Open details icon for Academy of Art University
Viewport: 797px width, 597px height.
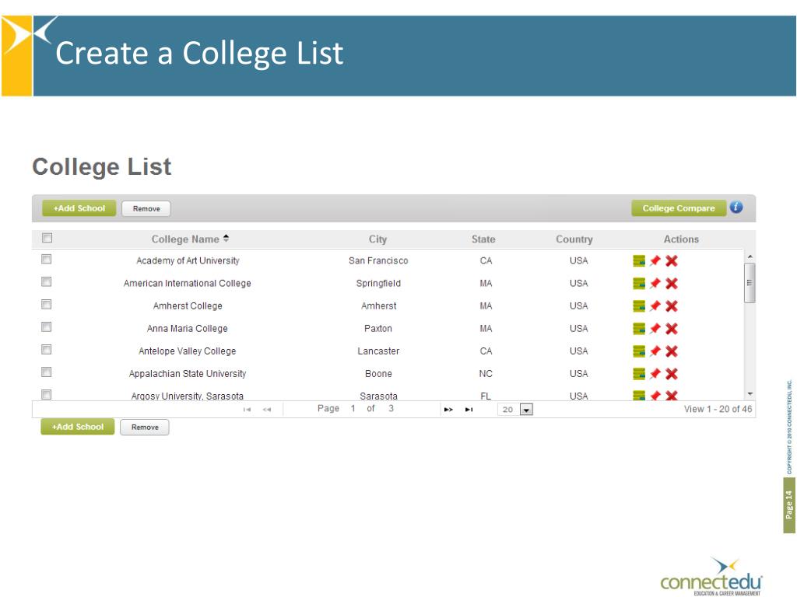(639, 261)
